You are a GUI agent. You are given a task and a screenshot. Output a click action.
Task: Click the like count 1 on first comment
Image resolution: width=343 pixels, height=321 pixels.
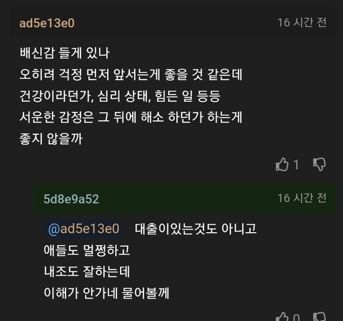coord(296,165)
